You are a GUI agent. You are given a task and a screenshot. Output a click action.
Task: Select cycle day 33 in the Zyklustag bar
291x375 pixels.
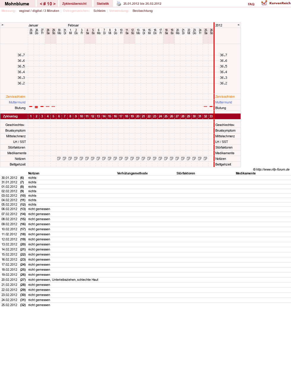click(x=211, y=116)
